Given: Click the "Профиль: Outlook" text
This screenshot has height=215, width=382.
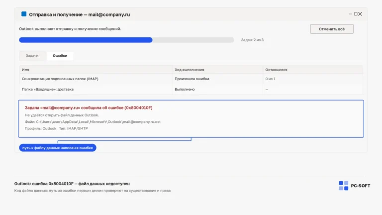Looking at the screenshot, I should pos(40,128).
